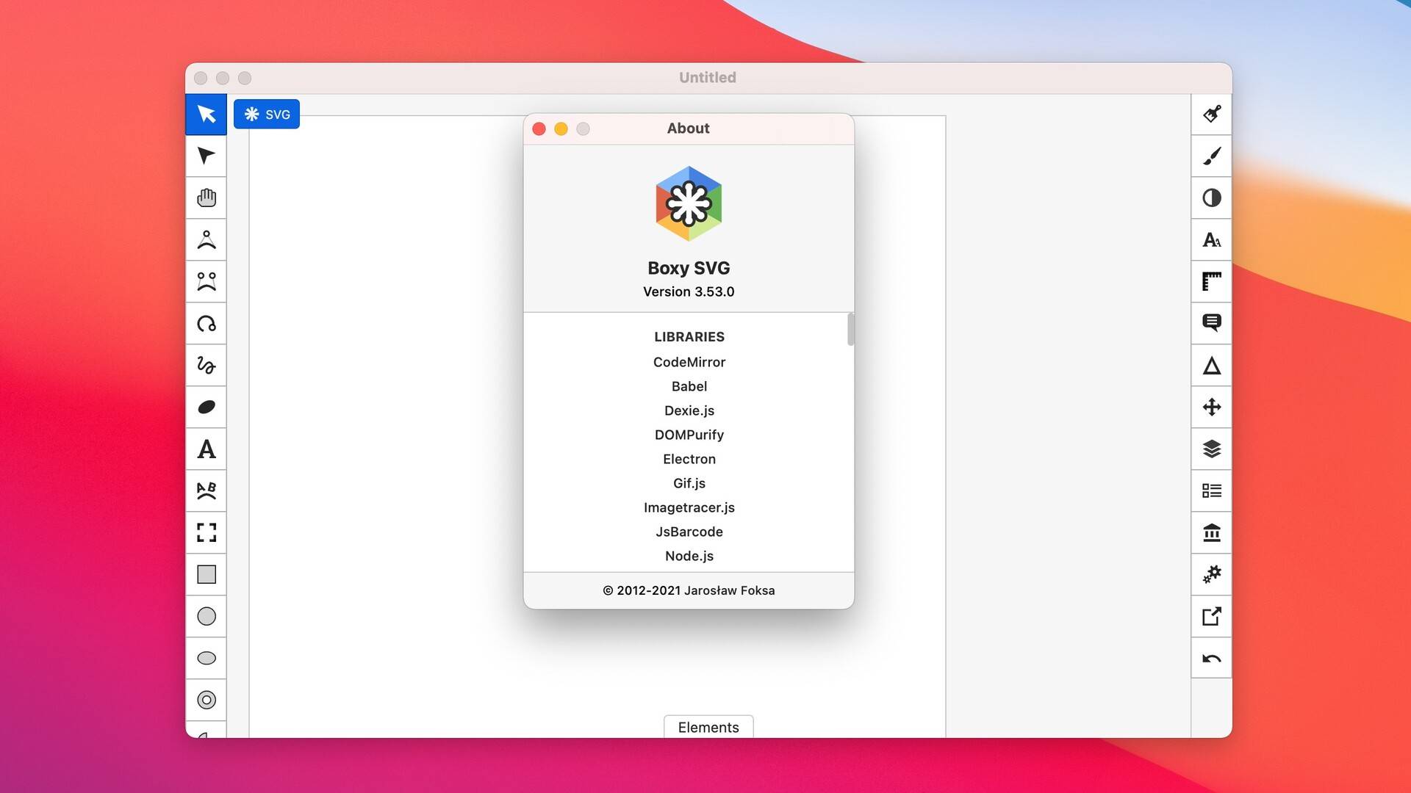The image size is (1411, 793).
Task: Select the Blob brush tool
Action: [206, 407]
